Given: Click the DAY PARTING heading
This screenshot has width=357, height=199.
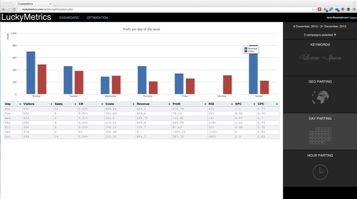Looking at the screenshot, I should click(x=320, y=119).
